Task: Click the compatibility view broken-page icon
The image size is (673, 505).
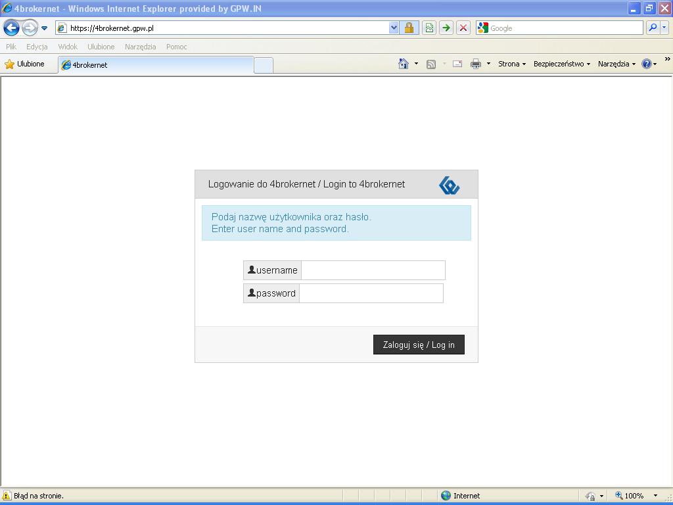Action: coord(429,28)
